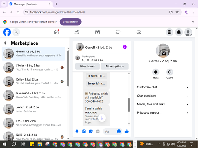This screenshot has width=198, height=148.
Task: Show hidden system tray icons
Action: (x=159, y=144)
